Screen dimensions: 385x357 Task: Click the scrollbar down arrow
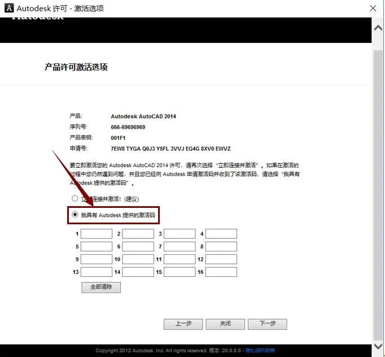coord(378,346)
